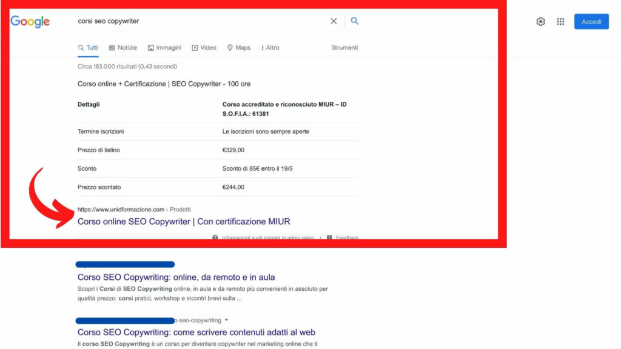Switch to the Video tab
The image size is (621, 349).
point(204,47)
